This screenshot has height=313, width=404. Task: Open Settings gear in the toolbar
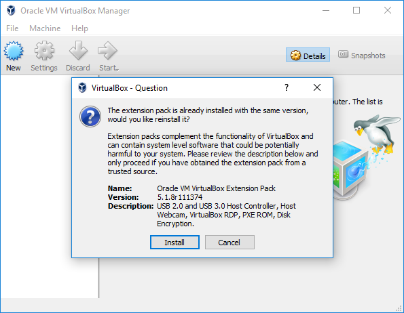[44, 51]
